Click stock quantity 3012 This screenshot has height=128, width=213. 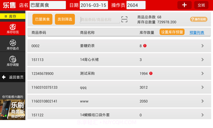[x=144, y=87]
